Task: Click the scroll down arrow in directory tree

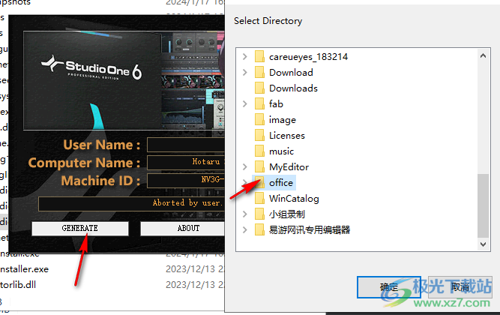Action: coord(483,244)
